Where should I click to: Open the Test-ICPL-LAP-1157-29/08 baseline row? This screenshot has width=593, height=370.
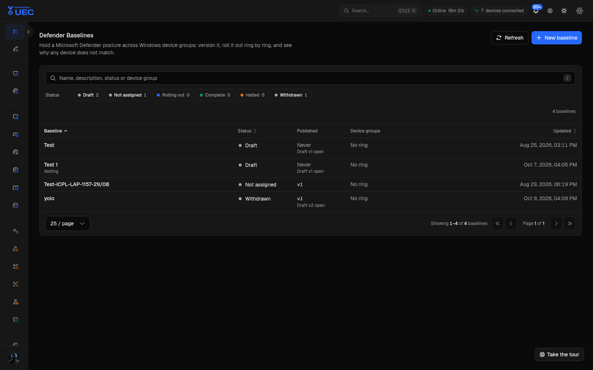coord(311,185)
